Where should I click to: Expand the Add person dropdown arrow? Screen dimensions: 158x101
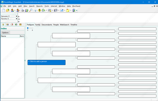click(15, 10)
